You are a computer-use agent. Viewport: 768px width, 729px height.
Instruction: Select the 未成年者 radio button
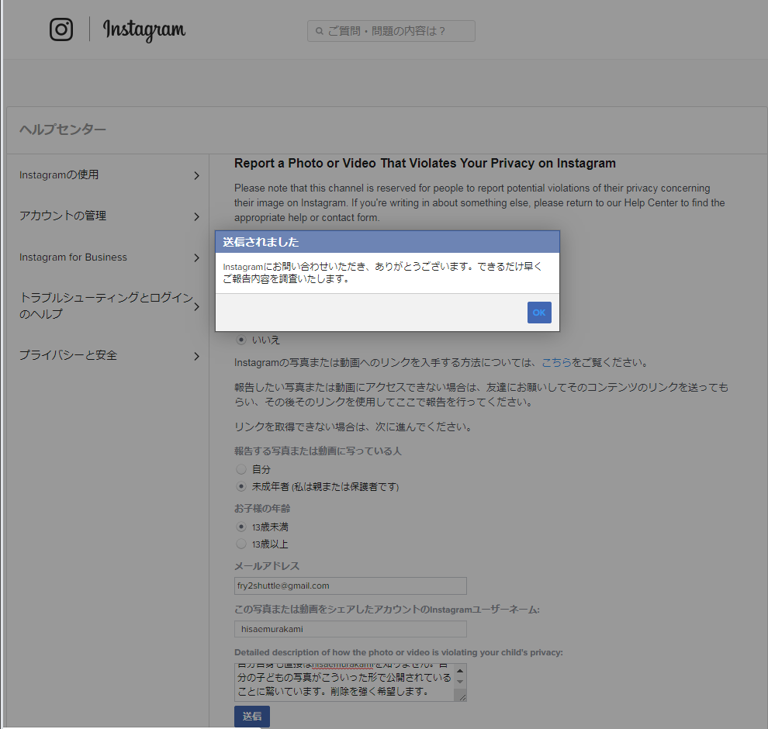point(241,487)
